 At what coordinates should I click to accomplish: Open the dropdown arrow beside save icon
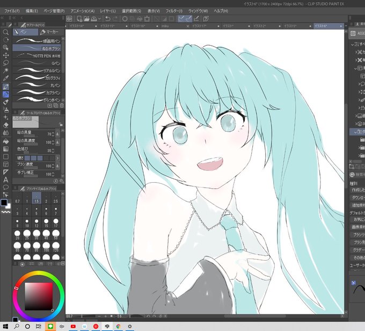(100, 19)
